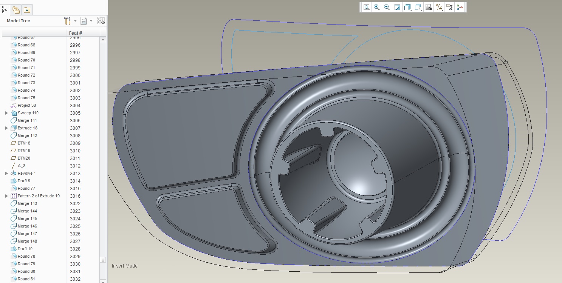Image resolution: width=562 pixels, height=283 pixels.
Task: Select Round 68 in the Model Tree
Action: (x=26, y=45)
